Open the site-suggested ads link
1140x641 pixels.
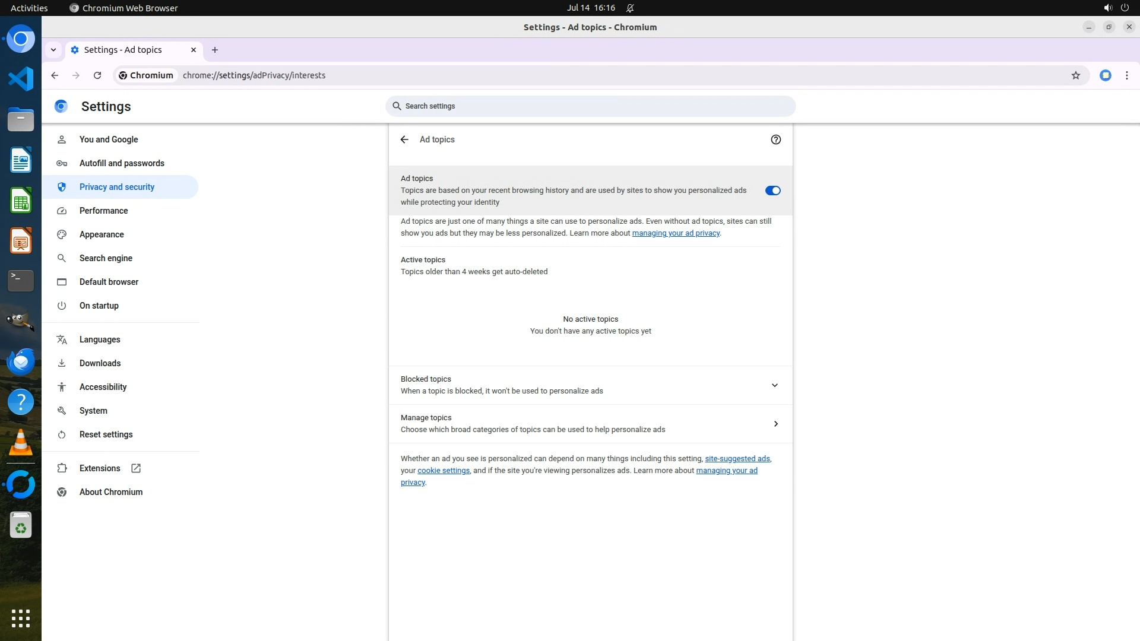click(x=737, y=459)
